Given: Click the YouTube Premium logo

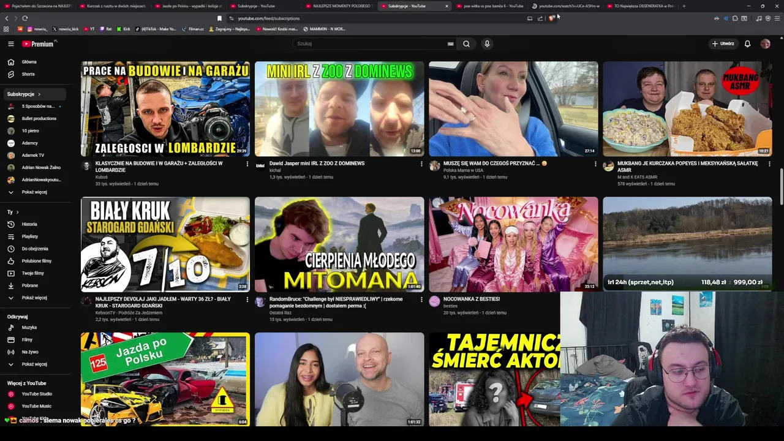Looking at the screenshot, I should [39, 43].
